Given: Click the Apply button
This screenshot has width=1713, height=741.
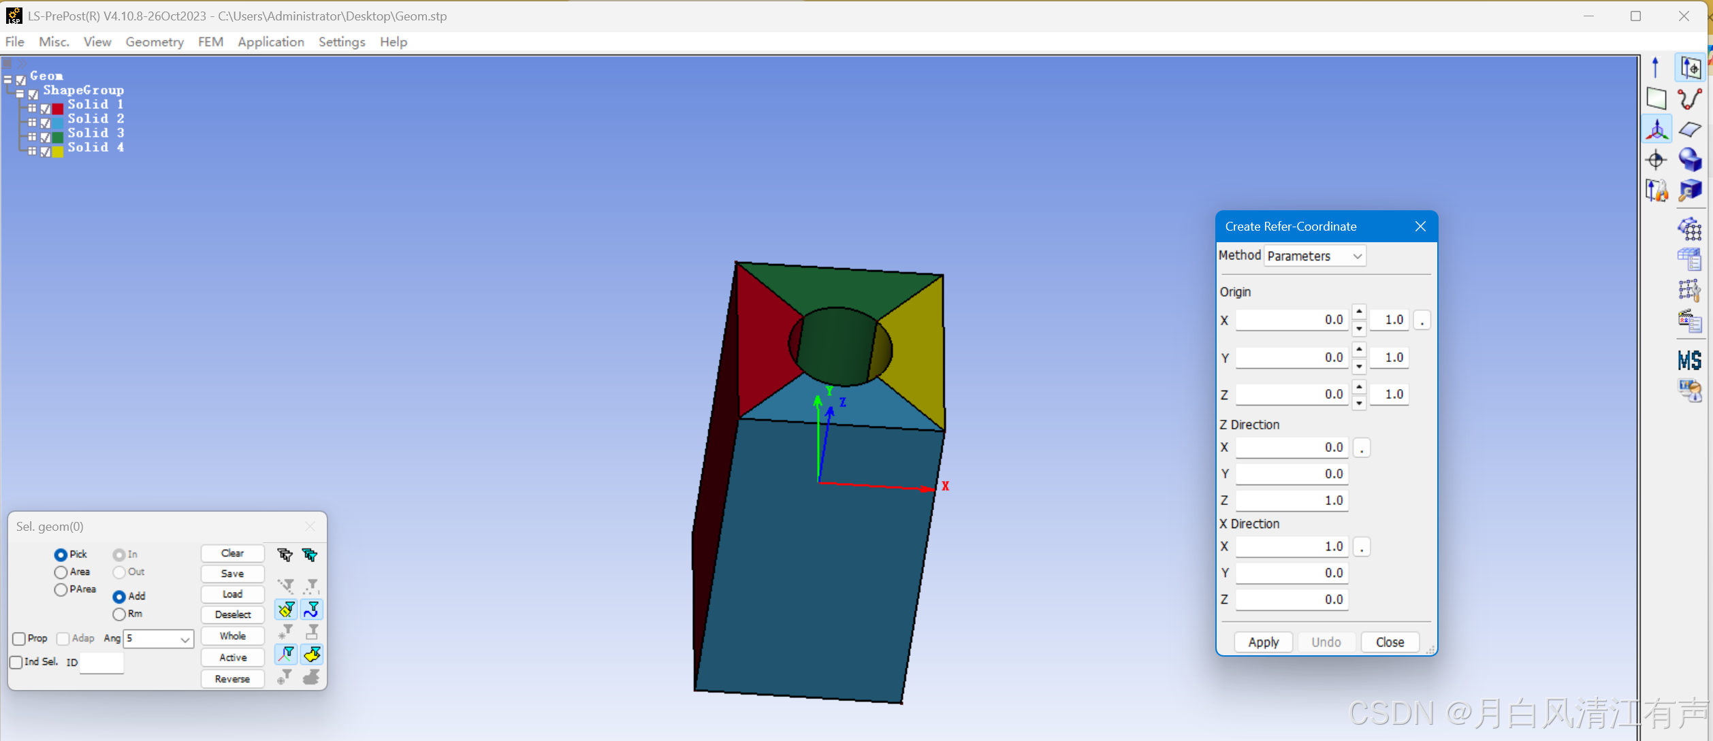Looking at the screenshot, I should pyautogui.click(x=1263, y=642).
